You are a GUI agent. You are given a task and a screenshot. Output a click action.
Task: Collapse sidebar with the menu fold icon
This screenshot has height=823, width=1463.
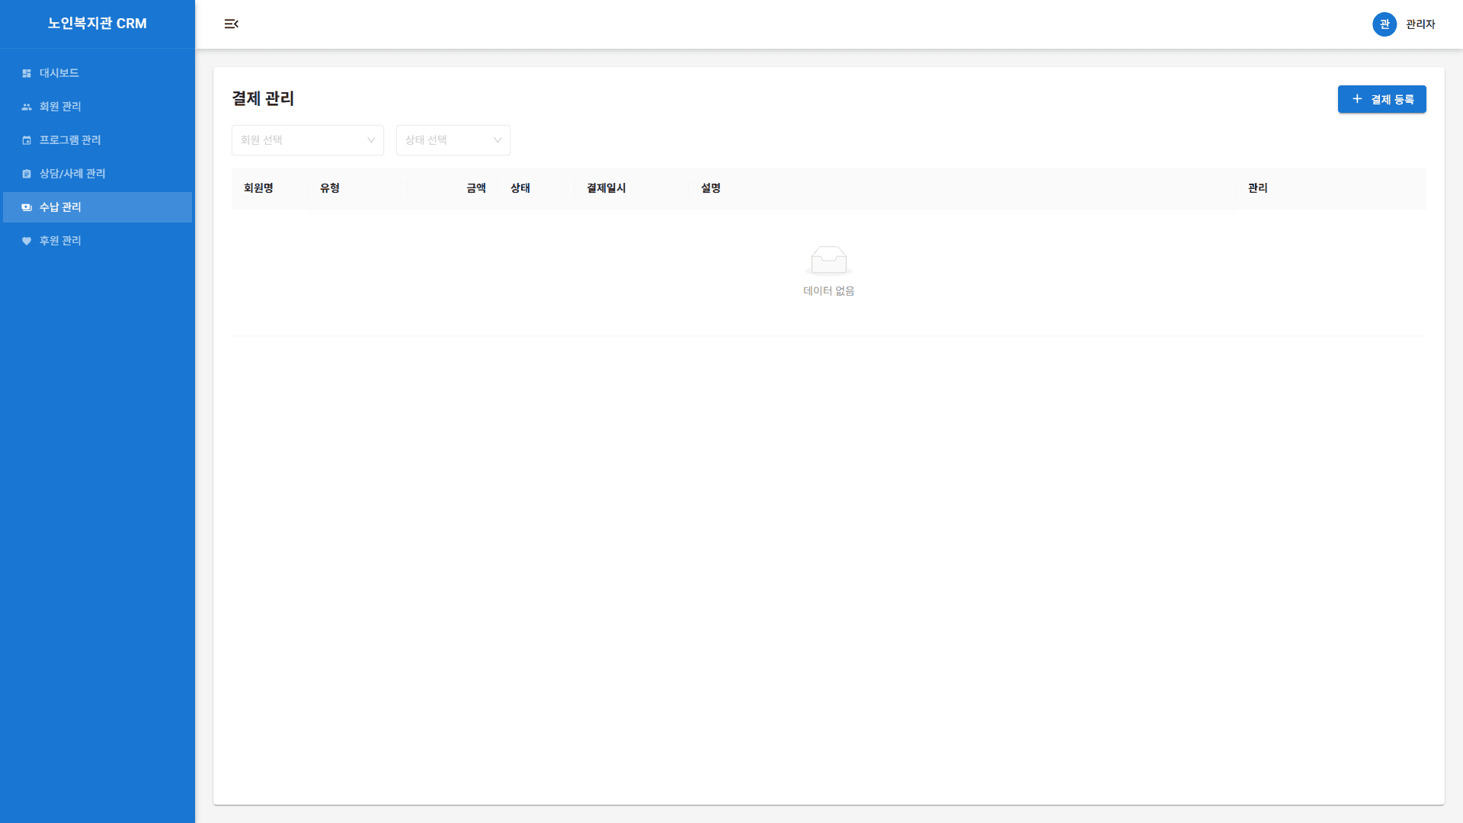click(232, 24)
